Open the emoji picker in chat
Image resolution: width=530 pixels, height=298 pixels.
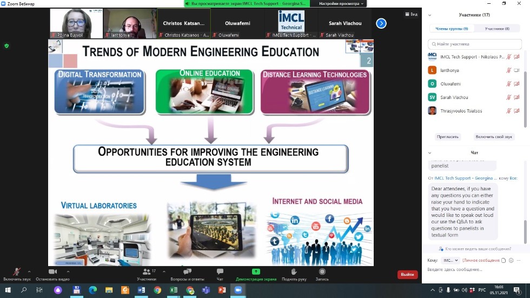[511, 260]
